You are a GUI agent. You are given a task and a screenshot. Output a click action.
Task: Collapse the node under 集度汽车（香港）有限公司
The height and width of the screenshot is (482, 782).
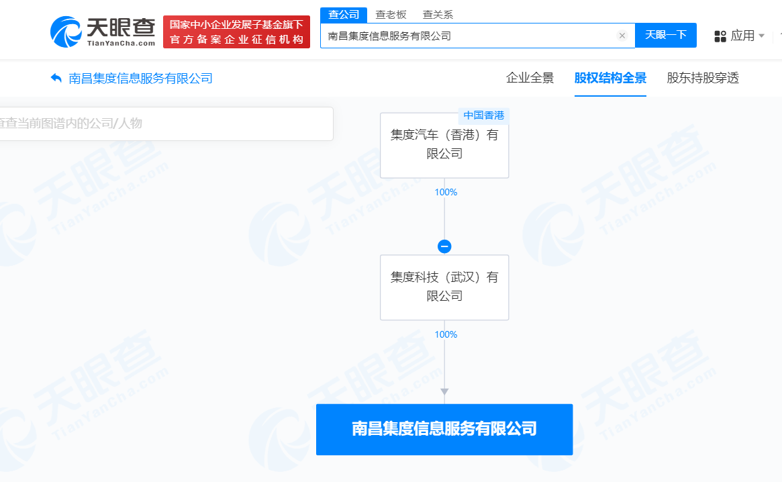click(444, 246)
